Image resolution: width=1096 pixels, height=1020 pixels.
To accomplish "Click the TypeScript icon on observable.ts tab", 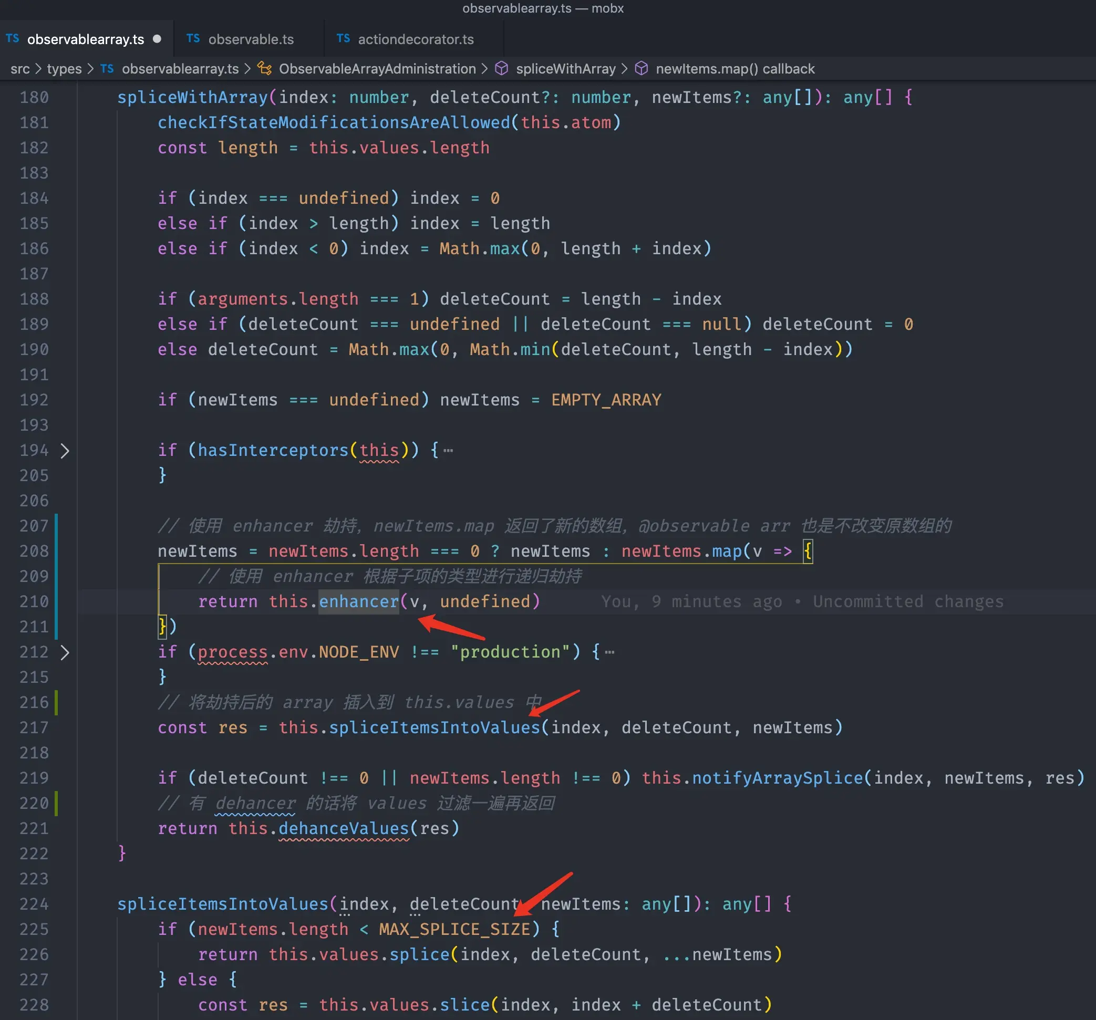I will [x=193, y=38].
